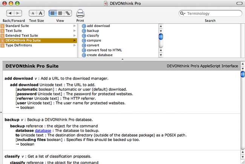The height and width of the screenshot is (164, 245).
Task: Select the Extended Text Suite row
Action: (38, 36)
